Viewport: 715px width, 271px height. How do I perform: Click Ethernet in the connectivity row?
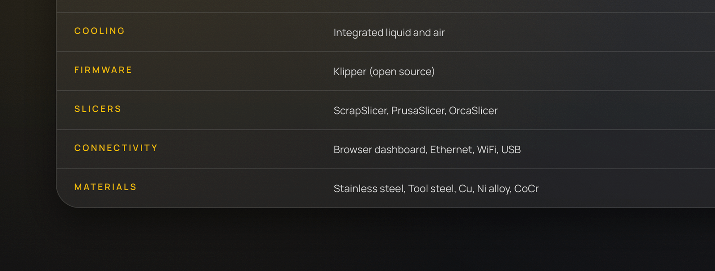pyautogui.click(x=451, y=149)
